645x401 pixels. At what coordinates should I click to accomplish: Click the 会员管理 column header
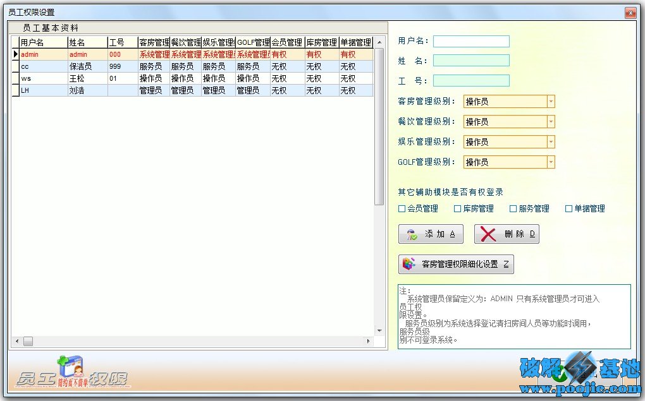pyautogui.click(x=287, y=43)
